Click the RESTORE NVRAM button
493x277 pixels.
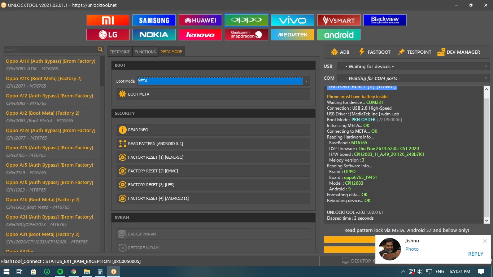pyautogui.click(x=213, y=248)
